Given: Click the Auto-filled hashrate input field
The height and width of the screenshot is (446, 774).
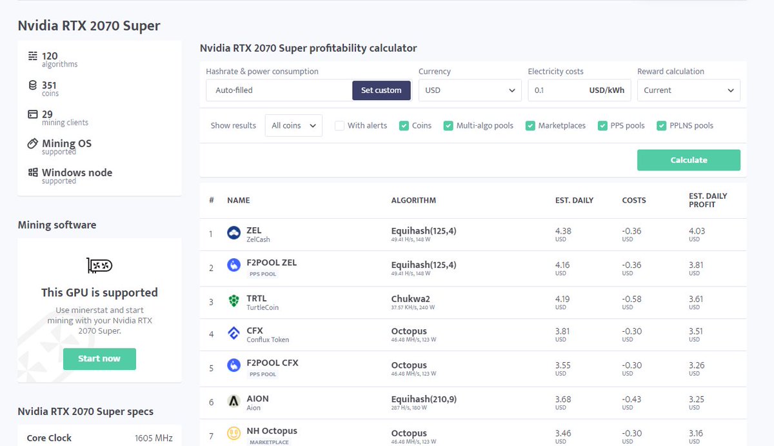Looking at the screenshot, I should coord(279,90).
